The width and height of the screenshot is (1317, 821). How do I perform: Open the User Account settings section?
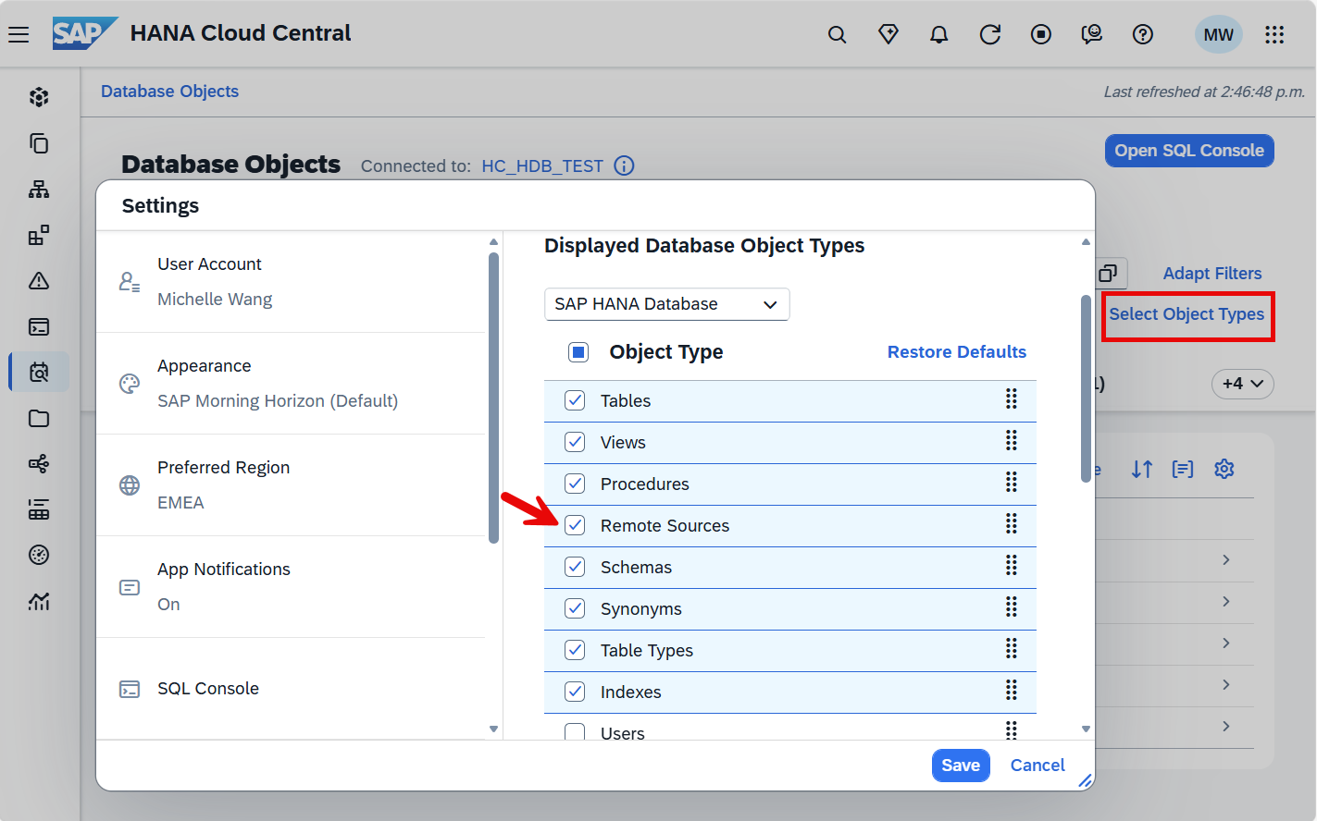coord(291,282)
